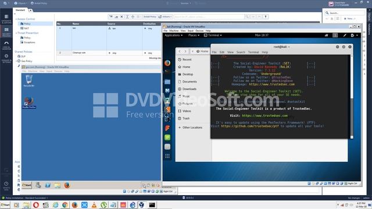Open the Files folder icon in Kali dock
The image size is (372, 209).
pyautogui.click(x=167, y=81)
